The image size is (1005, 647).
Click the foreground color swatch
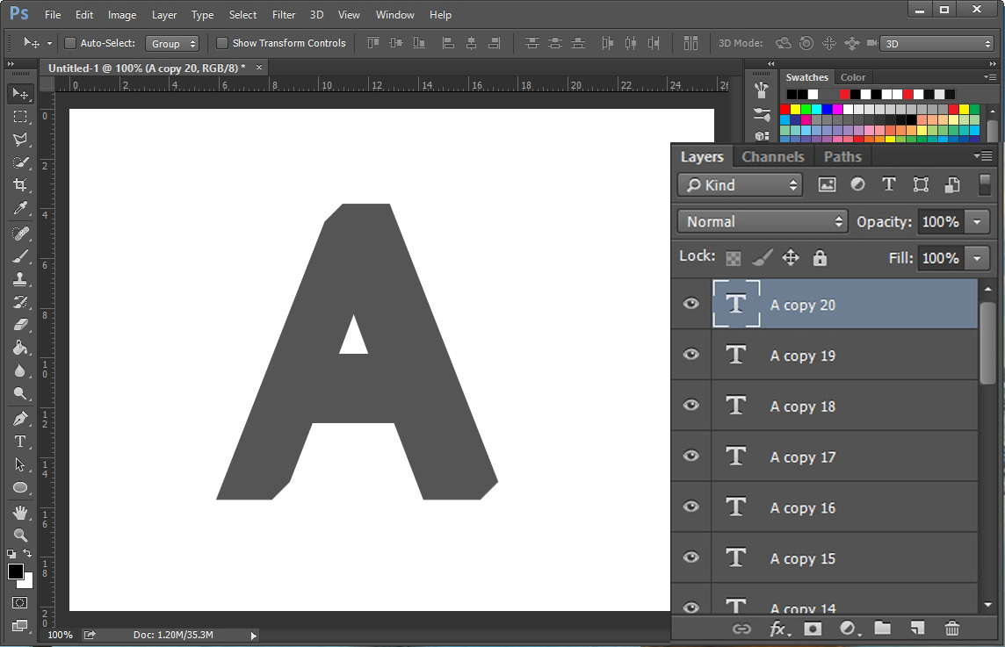(16, 572)
